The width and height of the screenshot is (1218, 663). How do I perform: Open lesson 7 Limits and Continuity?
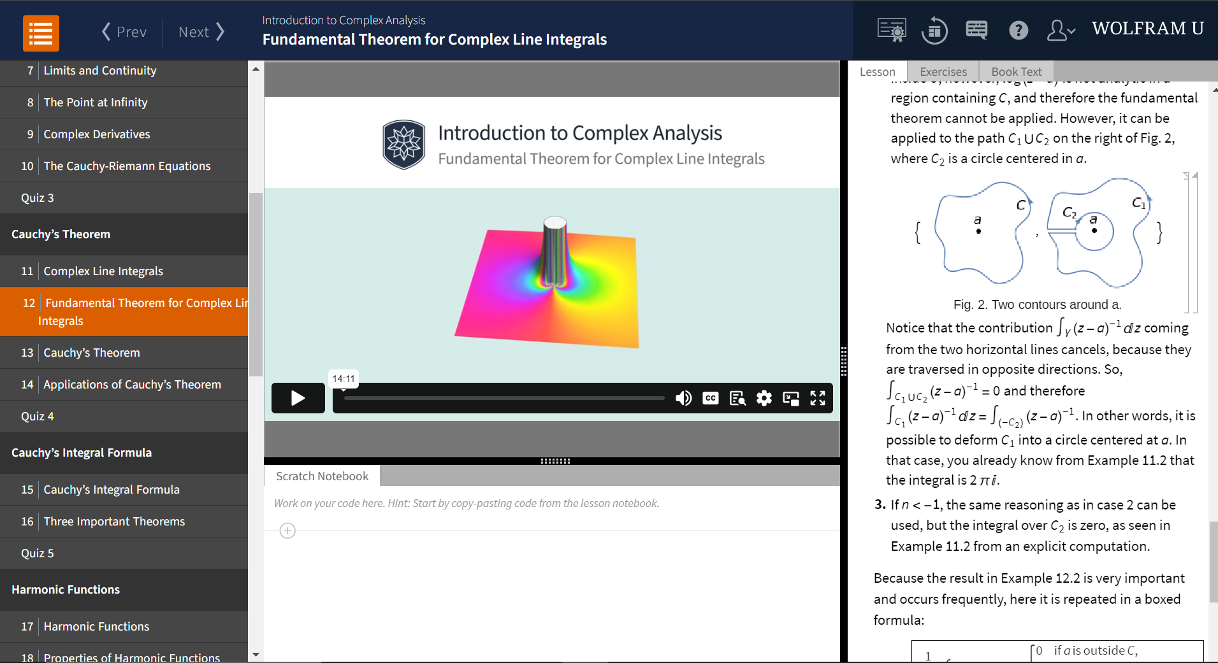[124, 71]
